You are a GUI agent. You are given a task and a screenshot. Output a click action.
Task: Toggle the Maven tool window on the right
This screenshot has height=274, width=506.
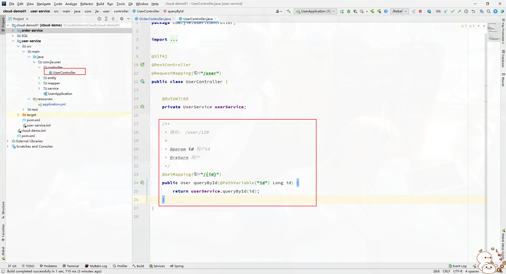point(503,80)
